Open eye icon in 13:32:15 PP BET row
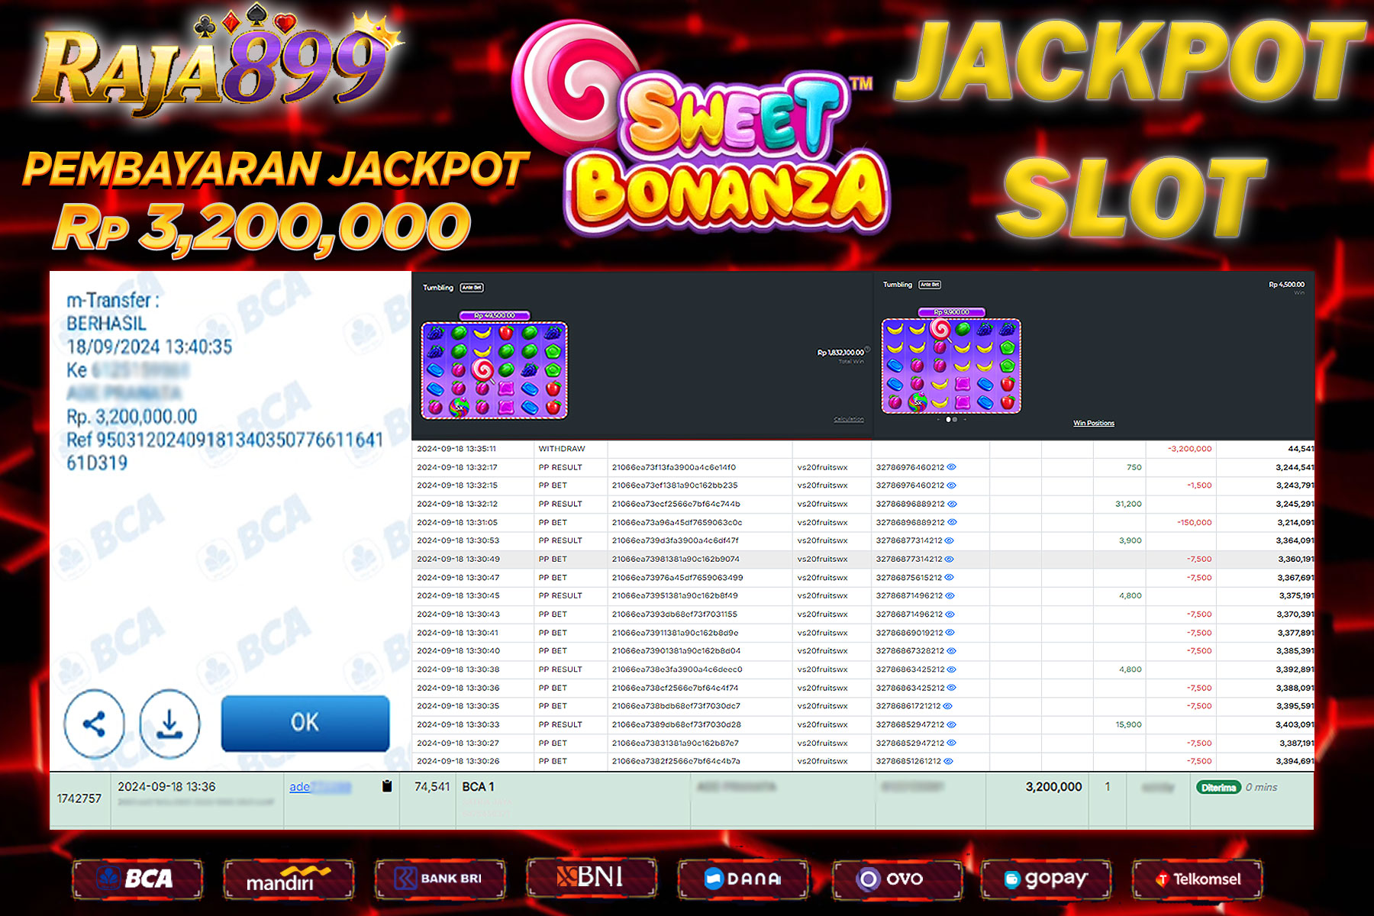The image size is (1374, 916). pyautogui.click(x=952, y=485)
